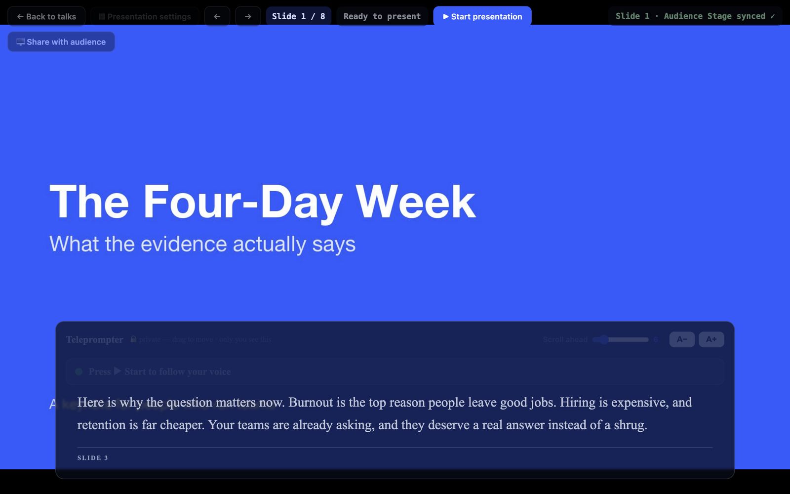This screenshot has width=790, height=494.
Task: Click the Slide 1 / 8 counter
Action: coord(298,16)
